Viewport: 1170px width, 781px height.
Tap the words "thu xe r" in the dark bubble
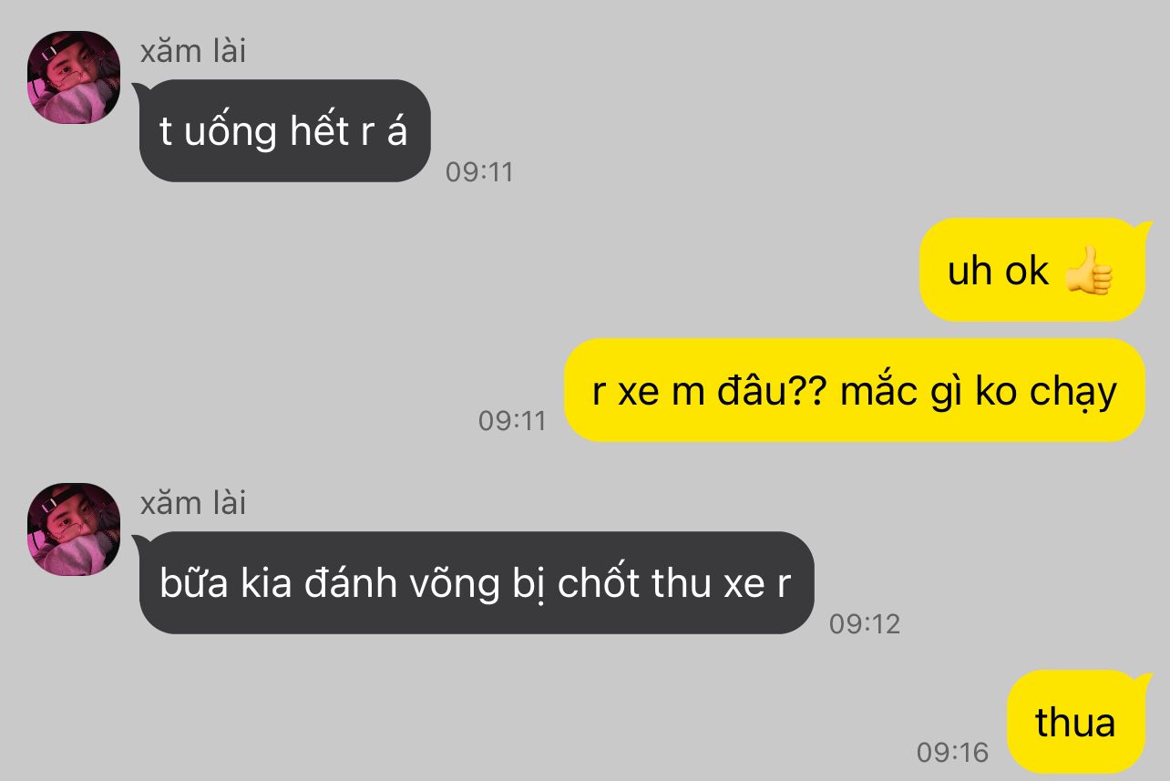tap(721, 584)
